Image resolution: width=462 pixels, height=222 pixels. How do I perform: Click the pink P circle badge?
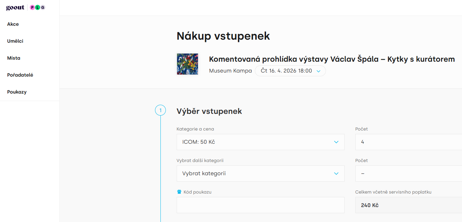point(32,7)
